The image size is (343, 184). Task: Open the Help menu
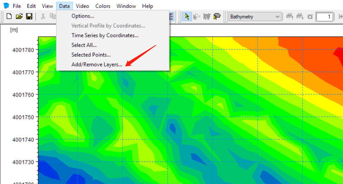pyautogui.click(x=148, y=6)
